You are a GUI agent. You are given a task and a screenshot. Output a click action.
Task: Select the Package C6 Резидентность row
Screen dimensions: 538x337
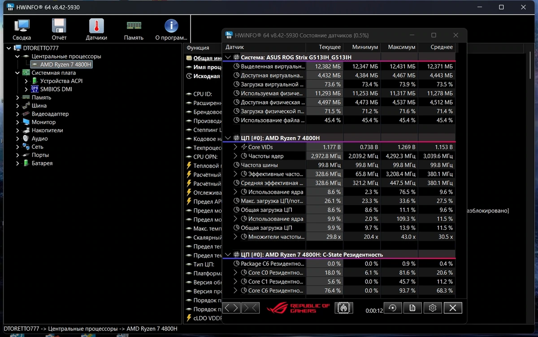click(339, 264)
